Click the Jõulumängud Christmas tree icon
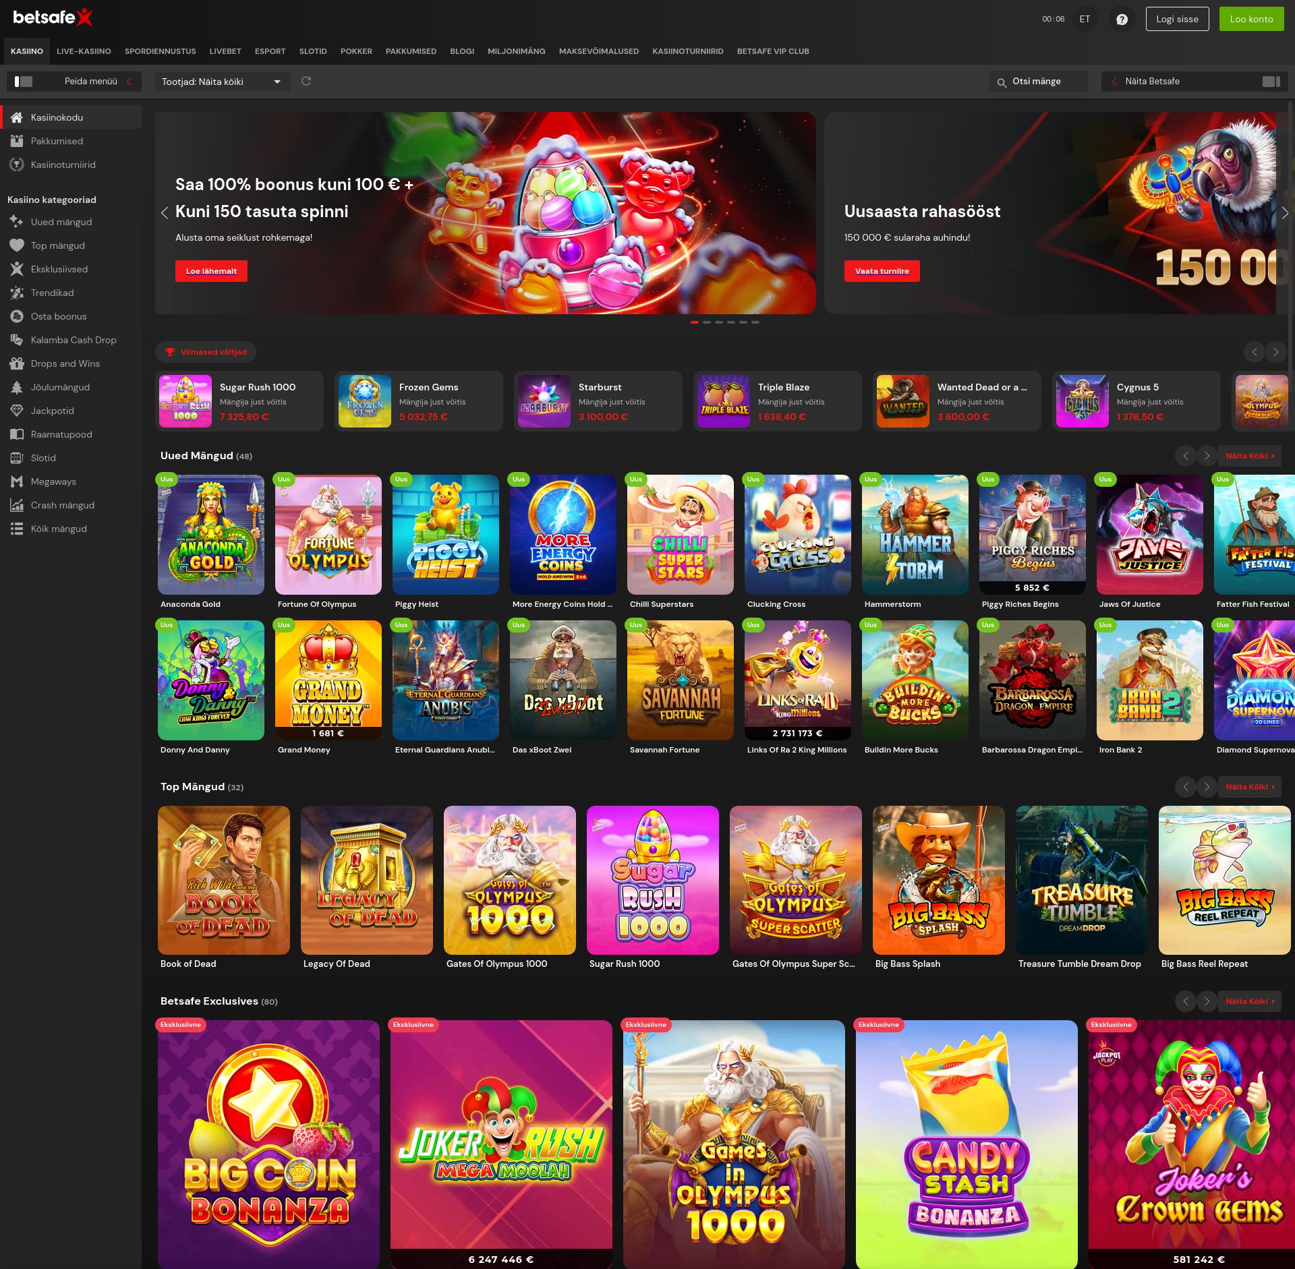The width and height of the screenshot is (1295, 1269). click(17, 387)
